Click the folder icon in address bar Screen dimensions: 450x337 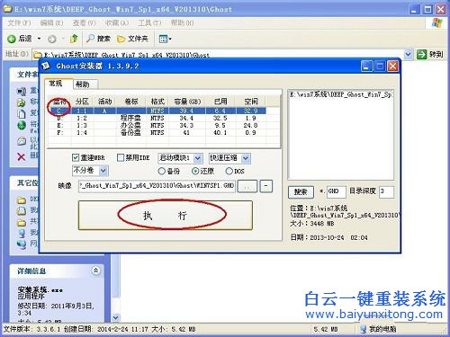click(x=38, y=55)
